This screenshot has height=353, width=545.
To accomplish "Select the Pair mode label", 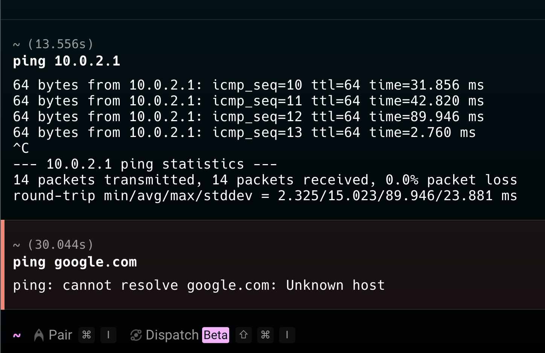I will (x=60, y=335).
